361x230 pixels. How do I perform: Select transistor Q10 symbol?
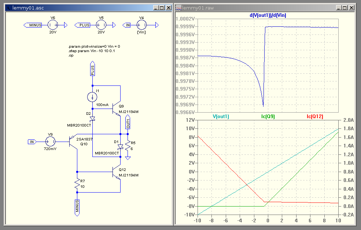click(x=73, y=142)
